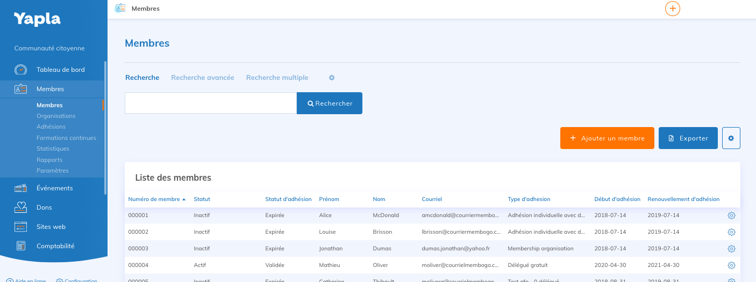Open Comptabilité calculator icon

[x=20, y=246]
